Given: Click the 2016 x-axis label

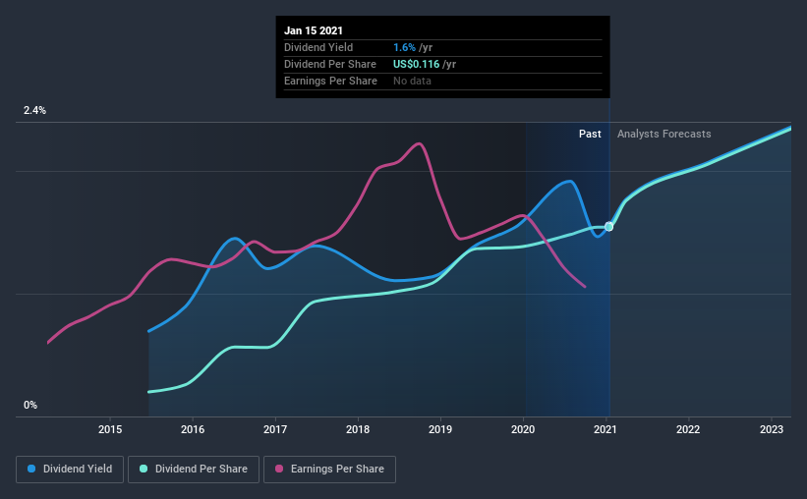Looking at the screenshot, I should click(193, 429).
